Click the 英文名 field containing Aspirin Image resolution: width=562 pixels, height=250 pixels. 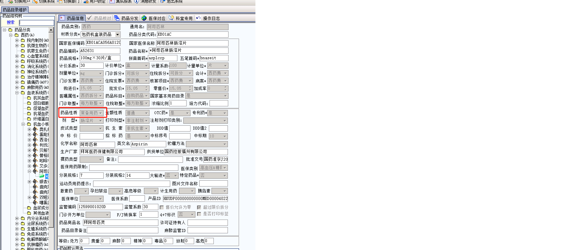click(x=149, y=144)
